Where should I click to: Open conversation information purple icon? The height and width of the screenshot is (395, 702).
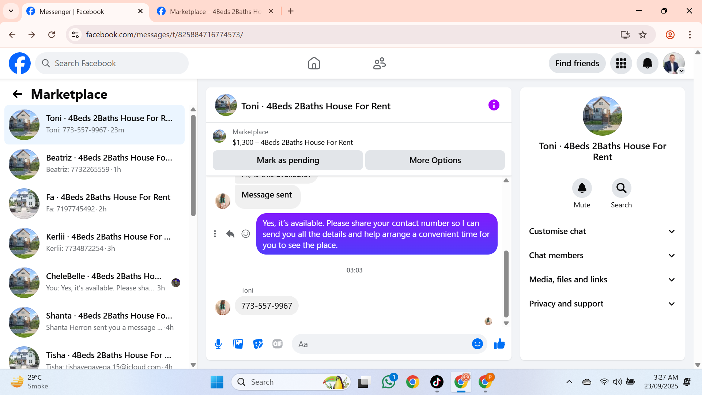click(x=494, y=105)
